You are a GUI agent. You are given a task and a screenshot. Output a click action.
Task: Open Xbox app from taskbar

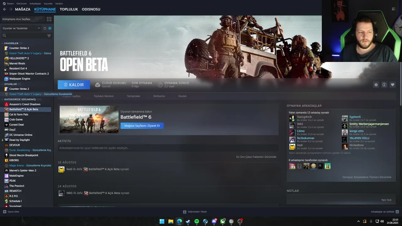coord(223,221)
